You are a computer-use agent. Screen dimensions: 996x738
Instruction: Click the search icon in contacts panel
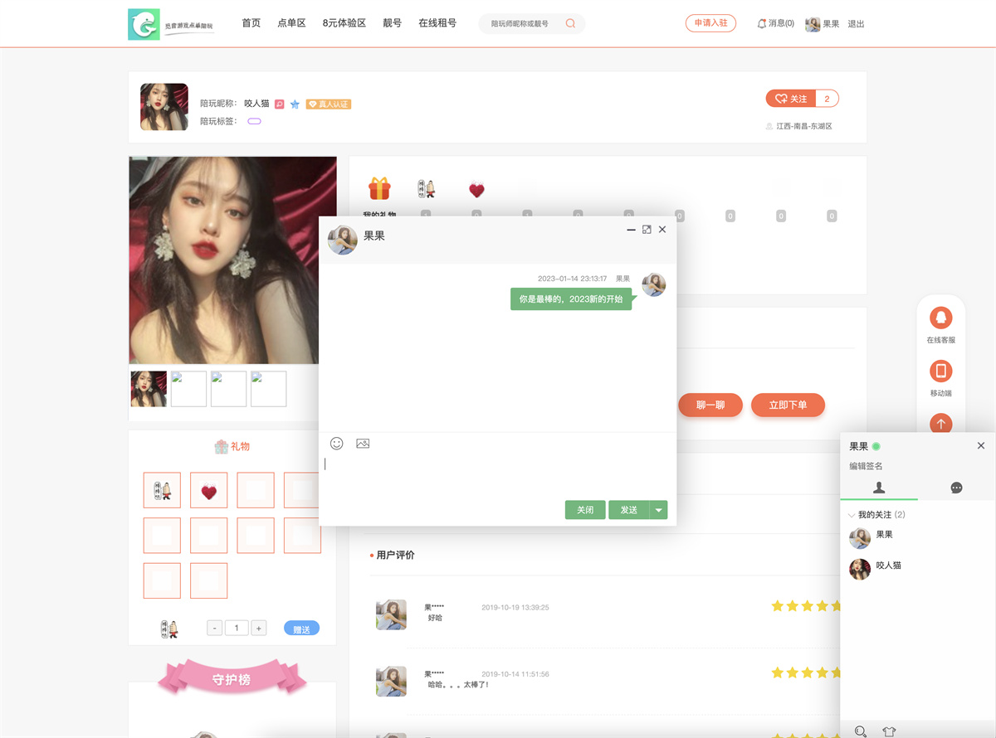pos(861,731)
